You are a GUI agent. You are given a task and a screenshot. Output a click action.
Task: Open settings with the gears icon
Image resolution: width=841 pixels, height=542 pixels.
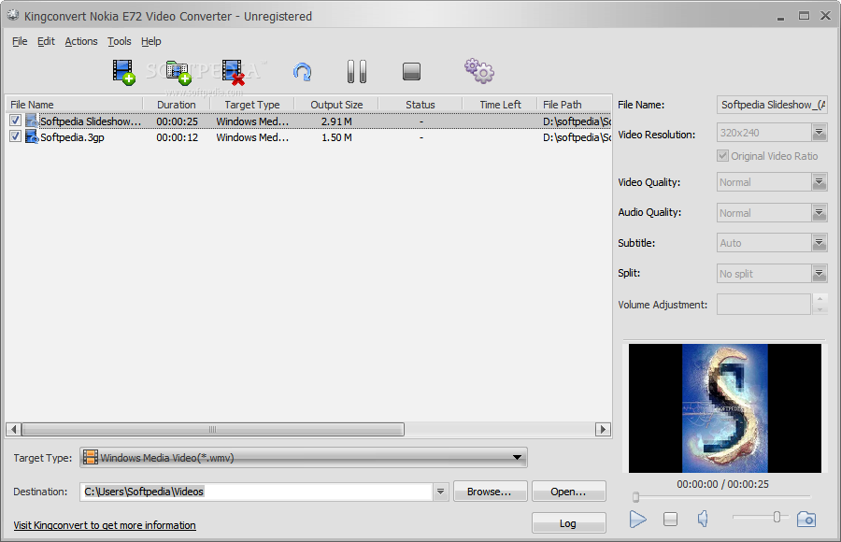(x=479, y=71)
